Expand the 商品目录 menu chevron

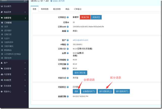(25, 12)
